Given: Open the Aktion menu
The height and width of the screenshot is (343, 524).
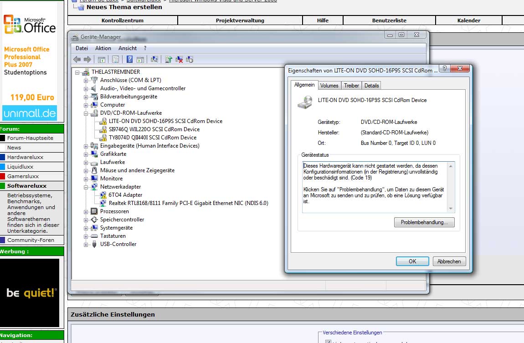Looking at the screenshot, I should coord(103,48).
